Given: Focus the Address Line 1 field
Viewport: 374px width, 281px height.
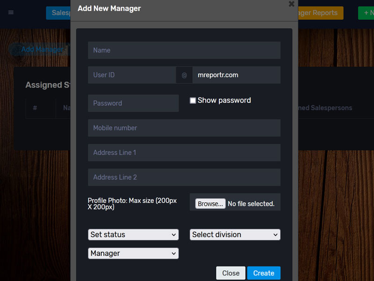Looking at the screenshot, I should point(184,153).
